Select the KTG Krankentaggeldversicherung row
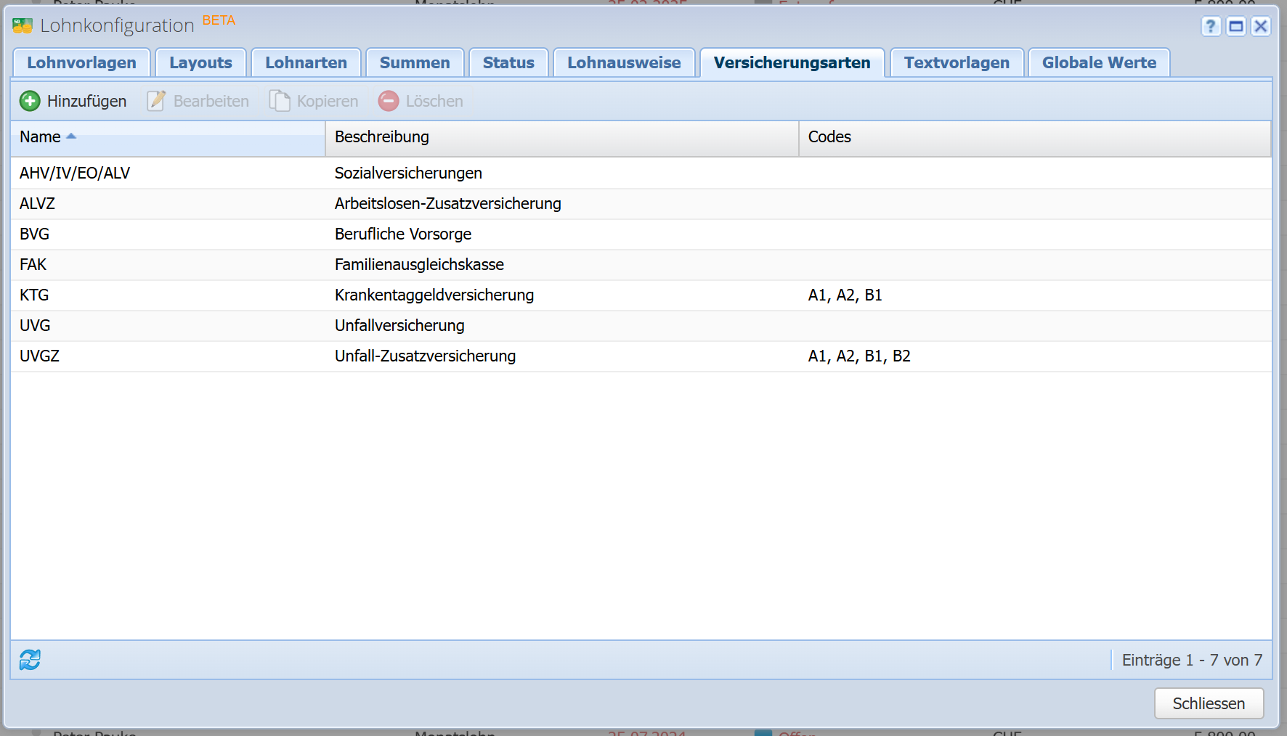 [434, 295]
